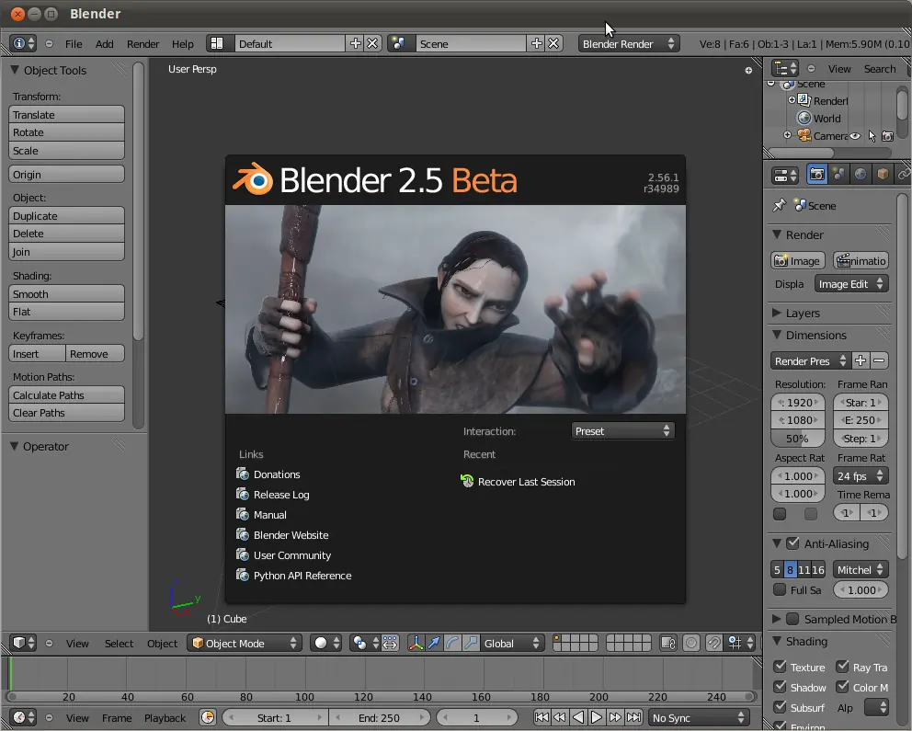This screenshot has height=731, width=912.
Task: Open the Render menu
Action: 142,44
